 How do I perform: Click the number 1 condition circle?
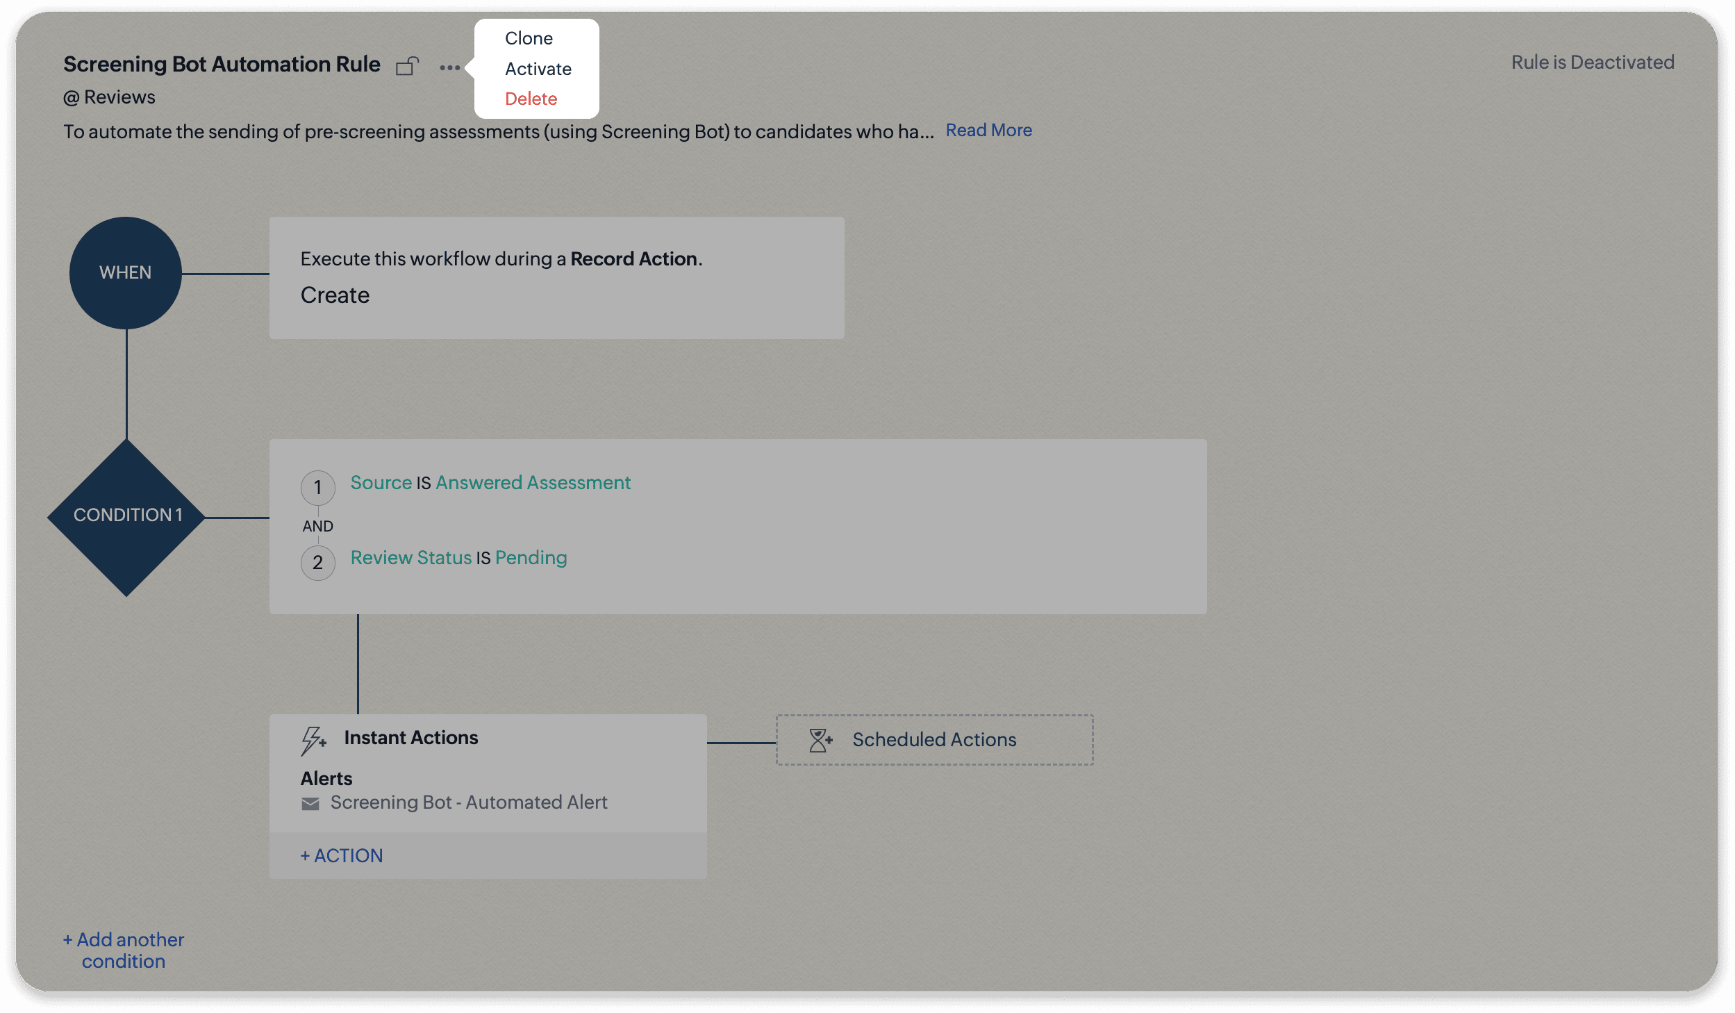[318, 488]
